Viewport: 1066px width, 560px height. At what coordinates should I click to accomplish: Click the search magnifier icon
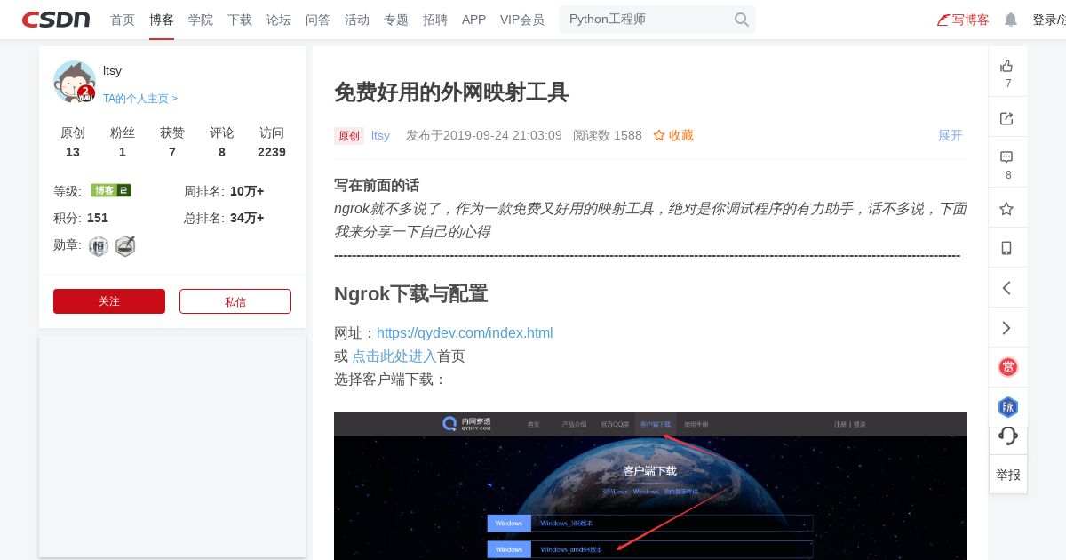[x=741, y=20]
